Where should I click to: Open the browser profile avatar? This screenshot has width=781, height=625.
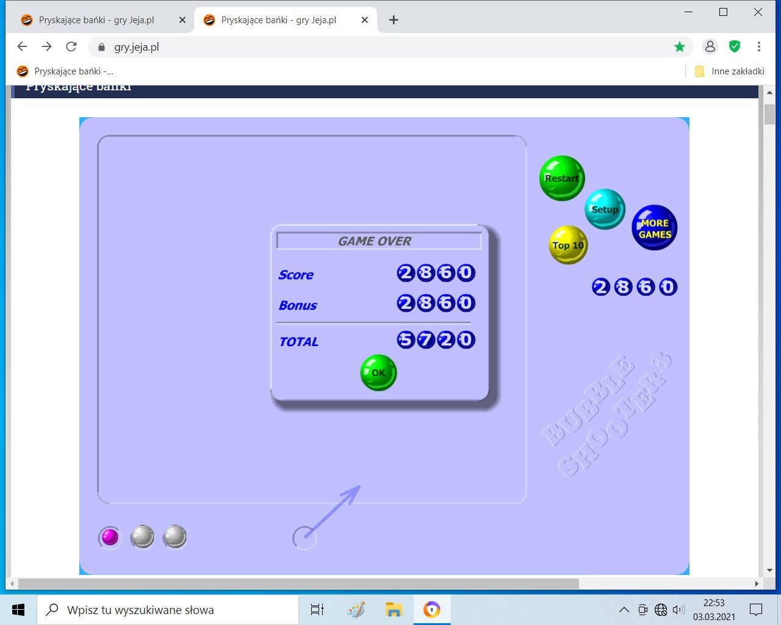(x=710, y=46)
